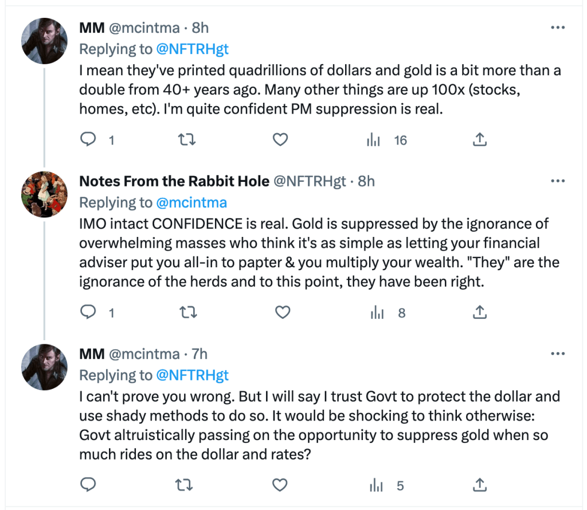Image resolution: width=587 pixels, height=510 pixels.
Task: Reply to MM's 7h tweet about Govt
Action: [x=88, y=485]
